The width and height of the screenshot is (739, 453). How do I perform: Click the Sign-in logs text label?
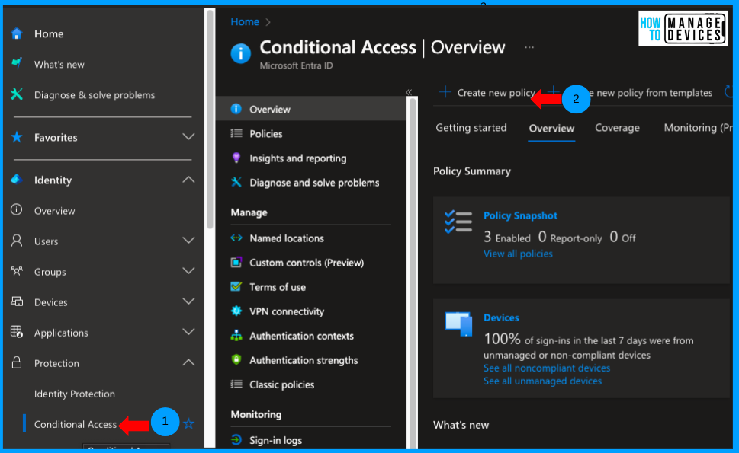276,440
